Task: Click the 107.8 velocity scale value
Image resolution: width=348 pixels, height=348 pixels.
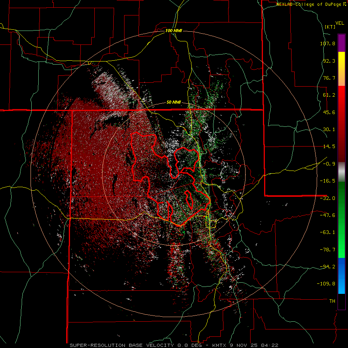Action: point(328,43)
